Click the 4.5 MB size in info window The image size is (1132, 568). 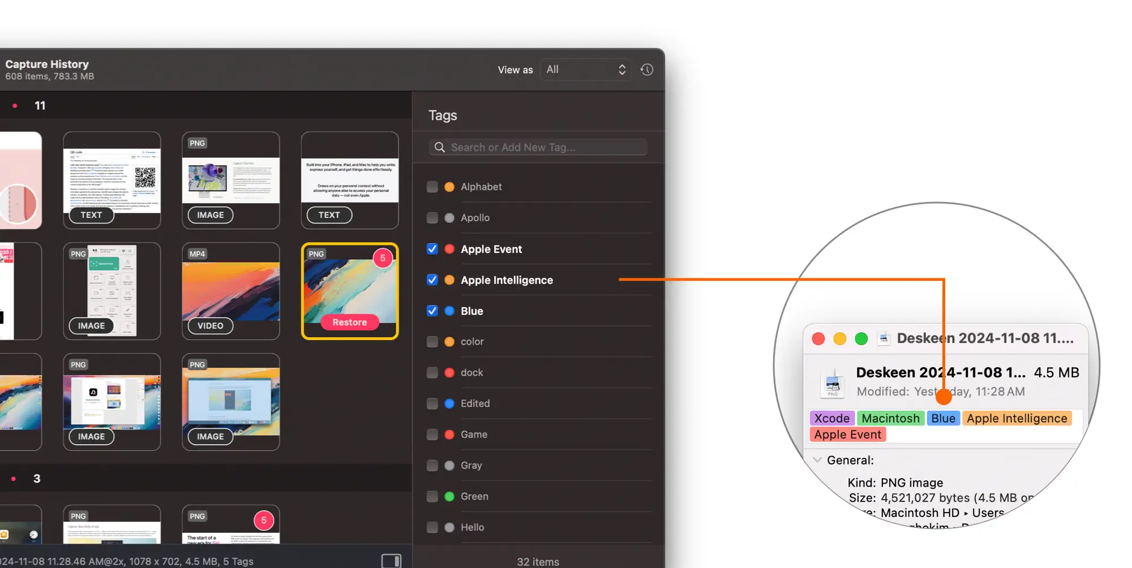(1056, 372)
